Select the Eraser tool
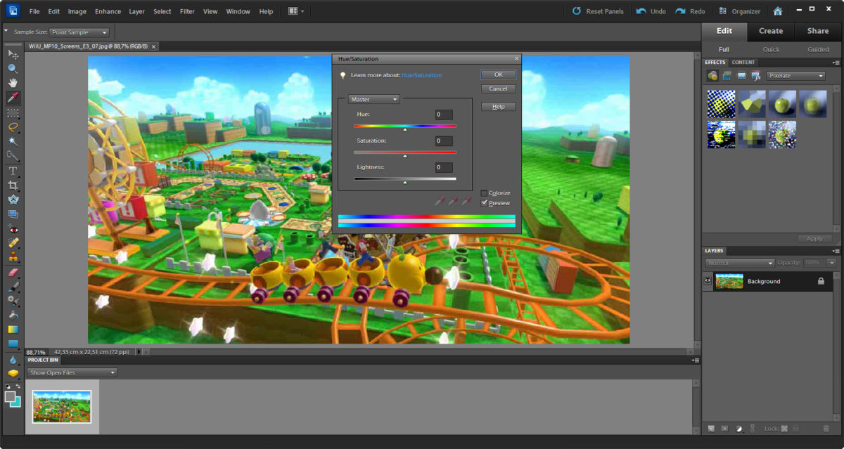 (x=13, y=273)
